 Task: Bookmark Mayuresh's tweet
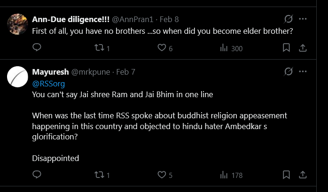(x=286, y=175)
